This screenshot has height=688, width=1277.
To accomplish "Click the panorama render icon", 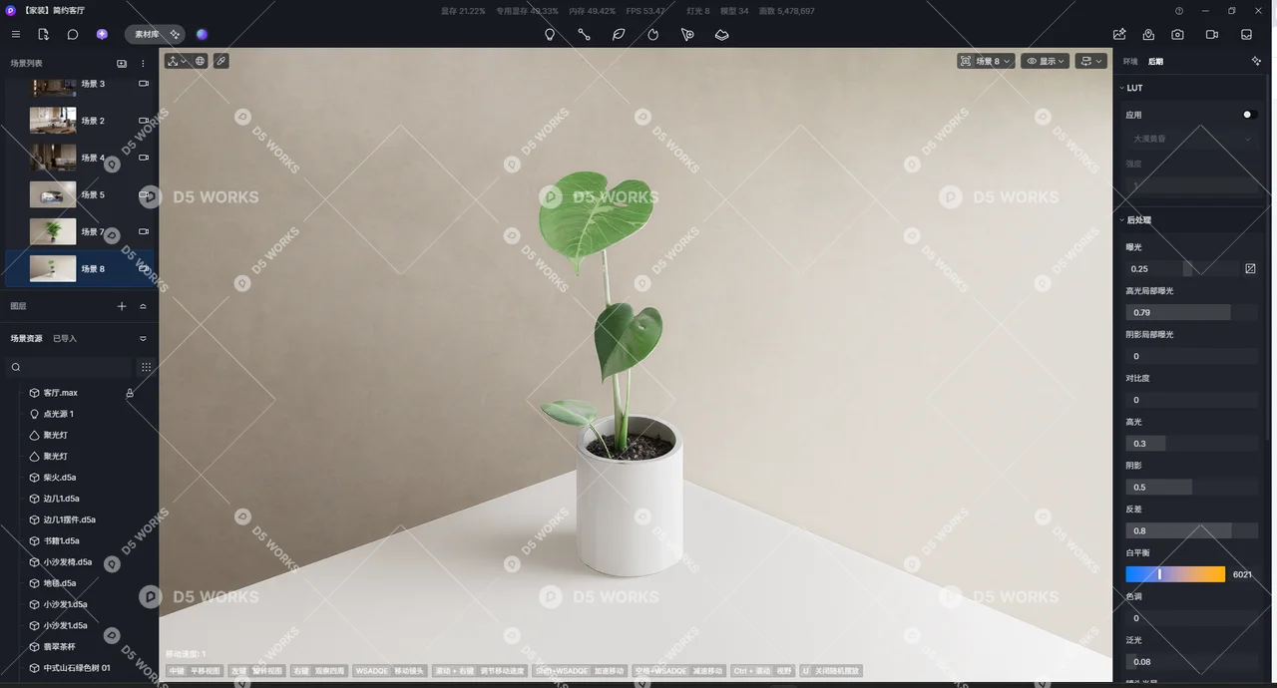I will pos(1149,34).
